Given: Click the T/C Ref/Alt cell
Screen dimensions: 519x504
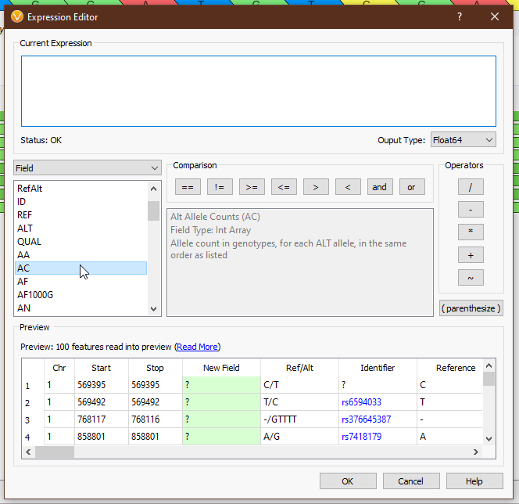Looking at the screenshot, I should [x=299, y=402].
